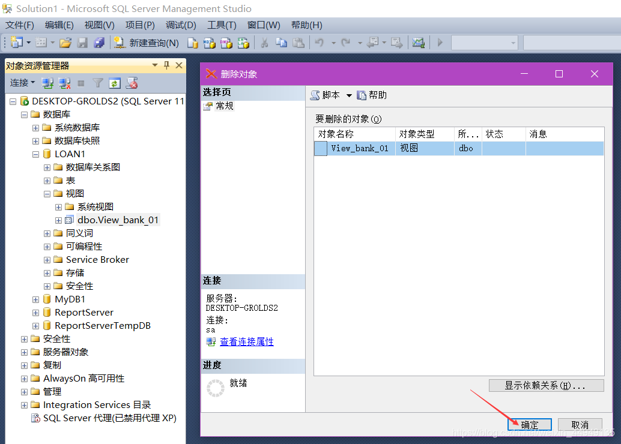Expand the dbo.View_bank_01 node
The height and width of the screenshot is (444, 621).
pyautogui.click(x=59, y=220)
